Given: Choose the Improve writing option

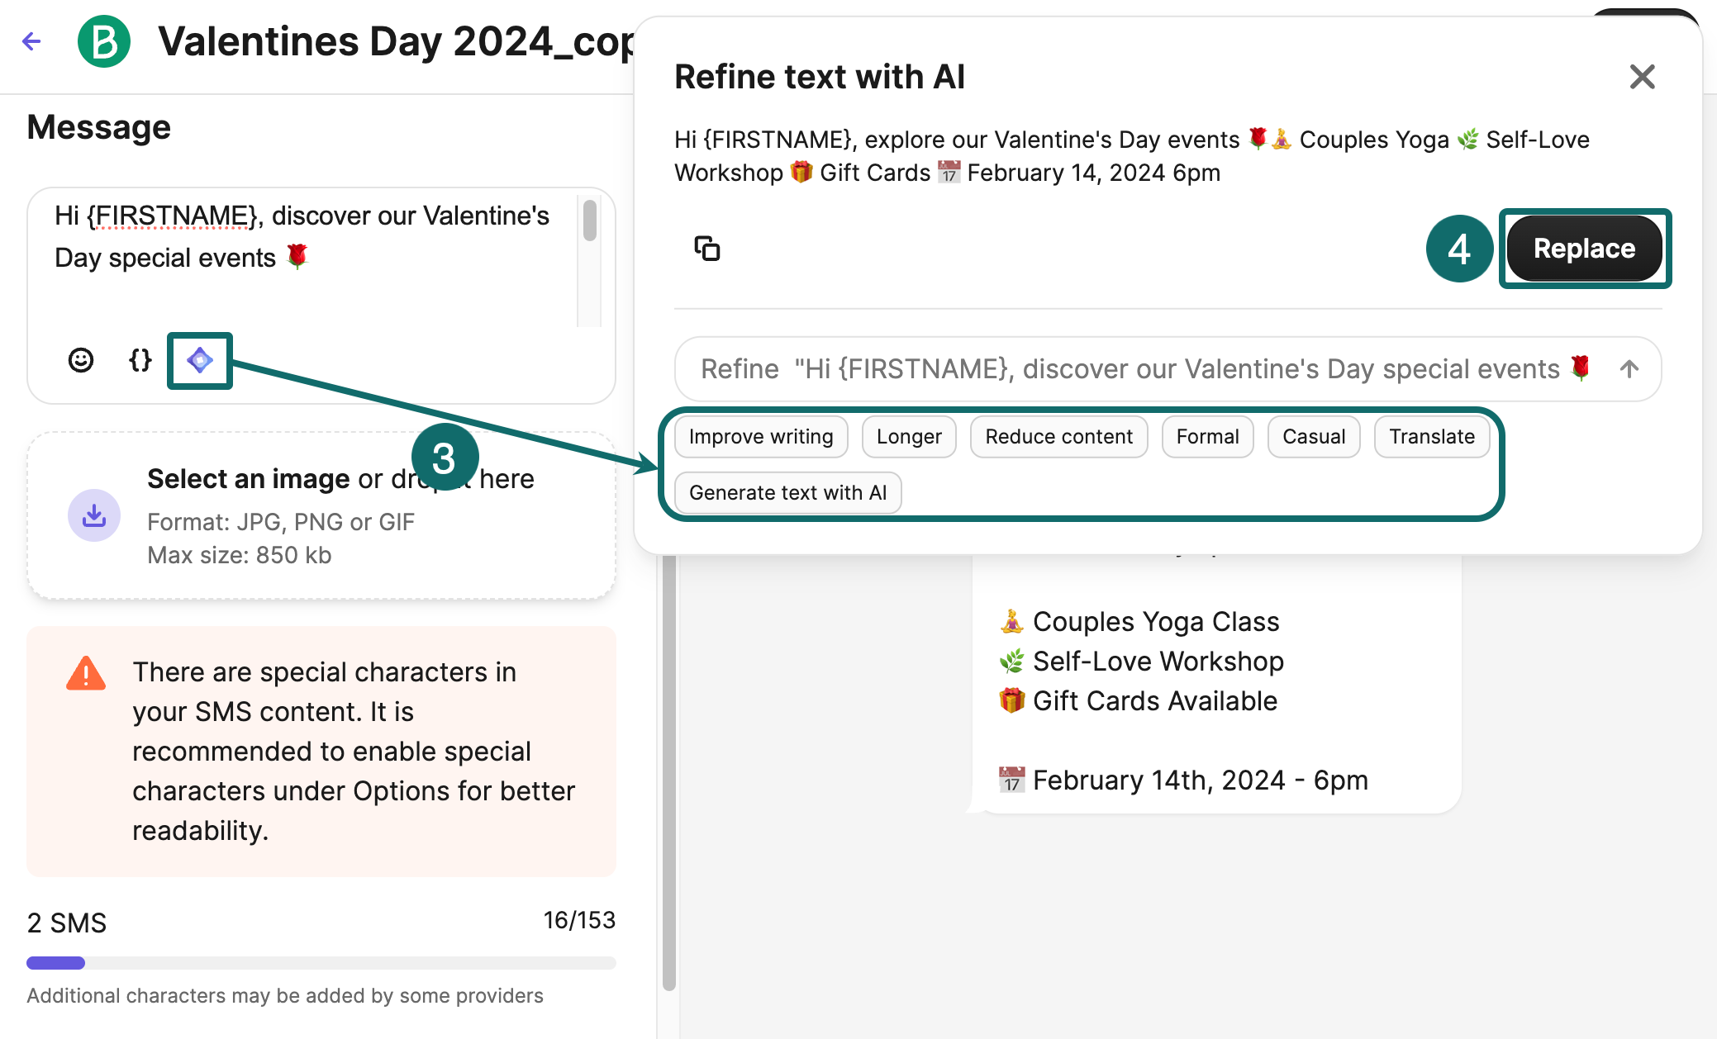Looking at the screenshot, I should 761,437.
